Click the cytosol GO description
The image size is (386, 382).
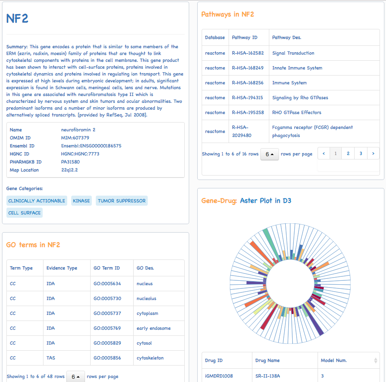144,343
